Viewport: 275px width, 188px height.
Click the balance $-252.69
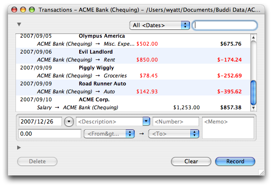229,76
